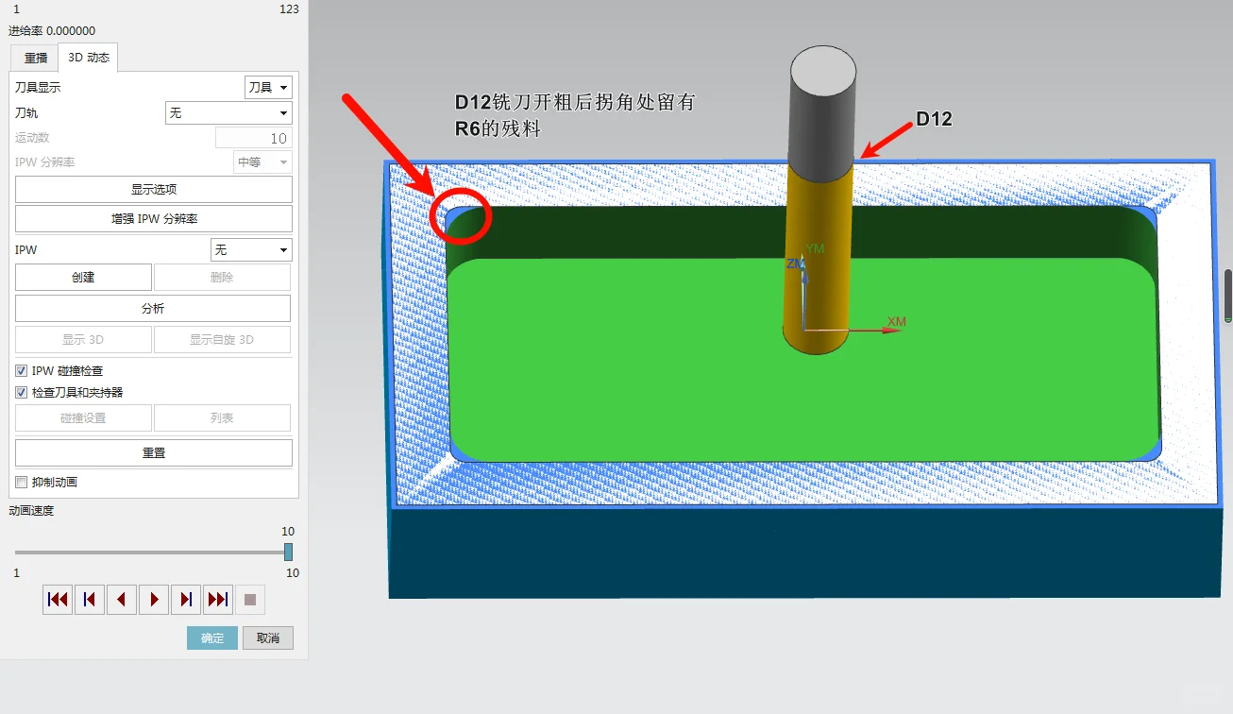Image resolution: width=1233 pixels, height=714 pixels.
Task: Run IPW analysis via the 分析 button
Action: click(153, 308)
